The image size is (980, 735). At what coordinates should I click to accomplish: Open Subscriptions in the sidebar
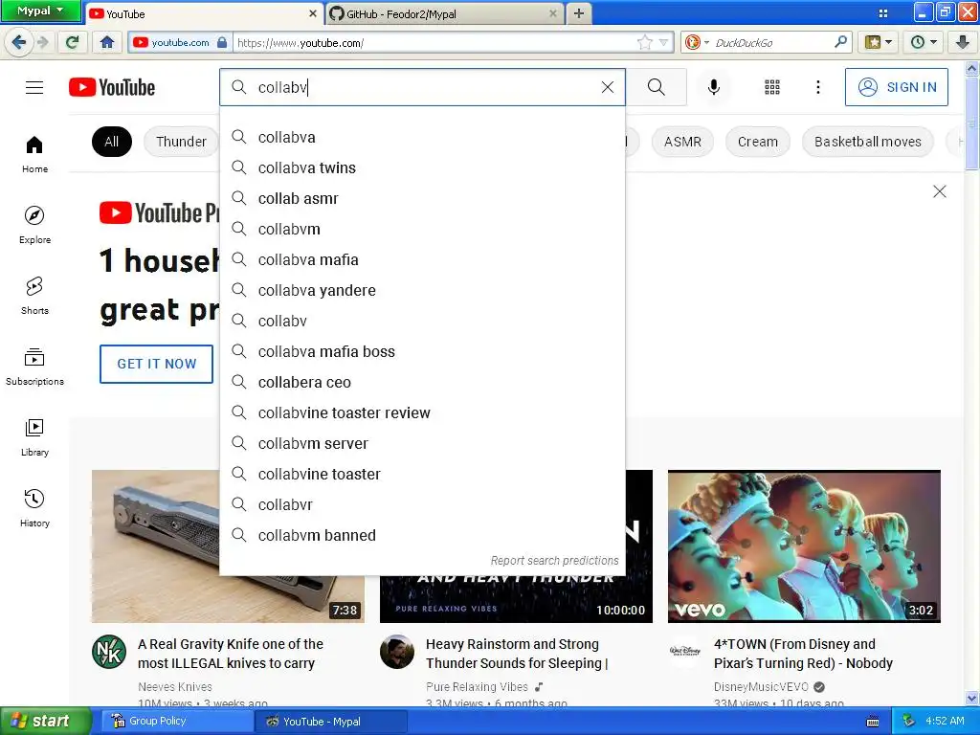pyautogui.click(x=34, y=367)
